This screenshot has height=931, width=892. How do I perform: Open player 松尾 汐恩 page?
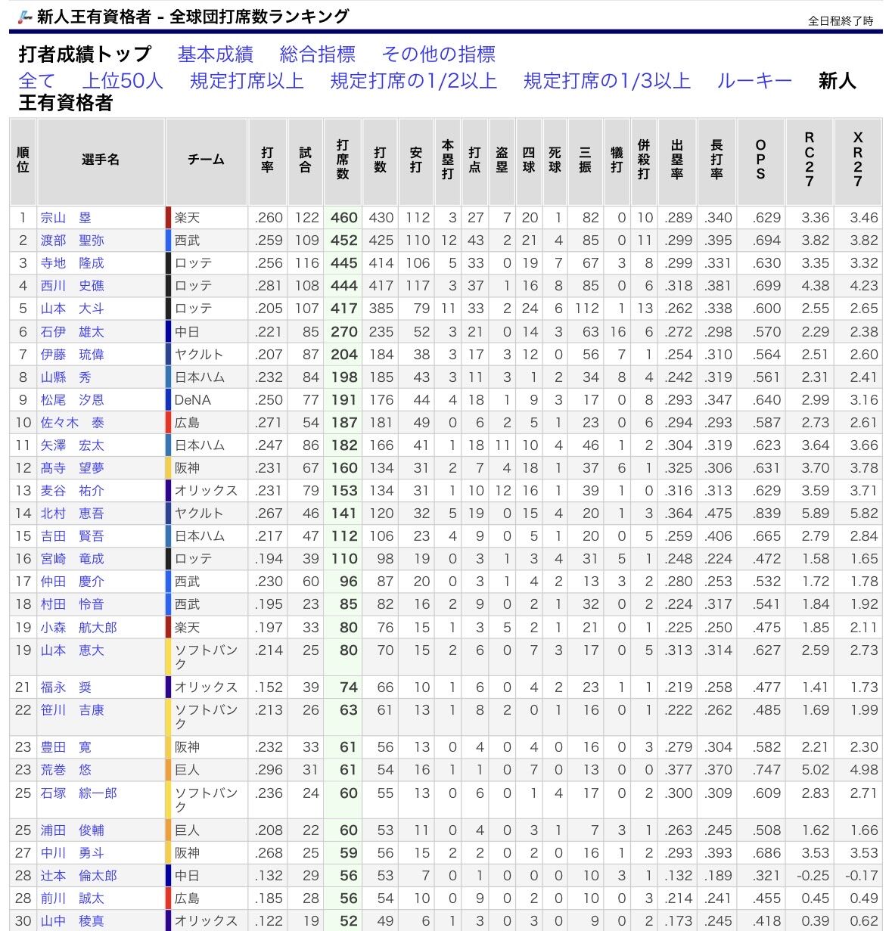(73, 399)
